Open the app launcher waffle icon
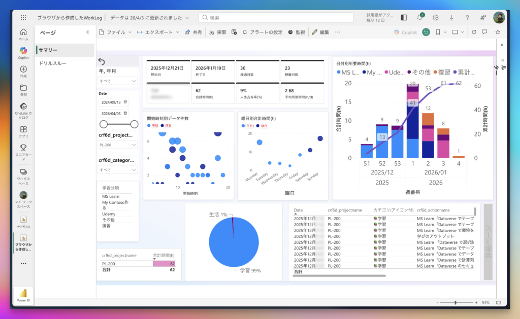520x319 pixels. click(x=23, y=17)
